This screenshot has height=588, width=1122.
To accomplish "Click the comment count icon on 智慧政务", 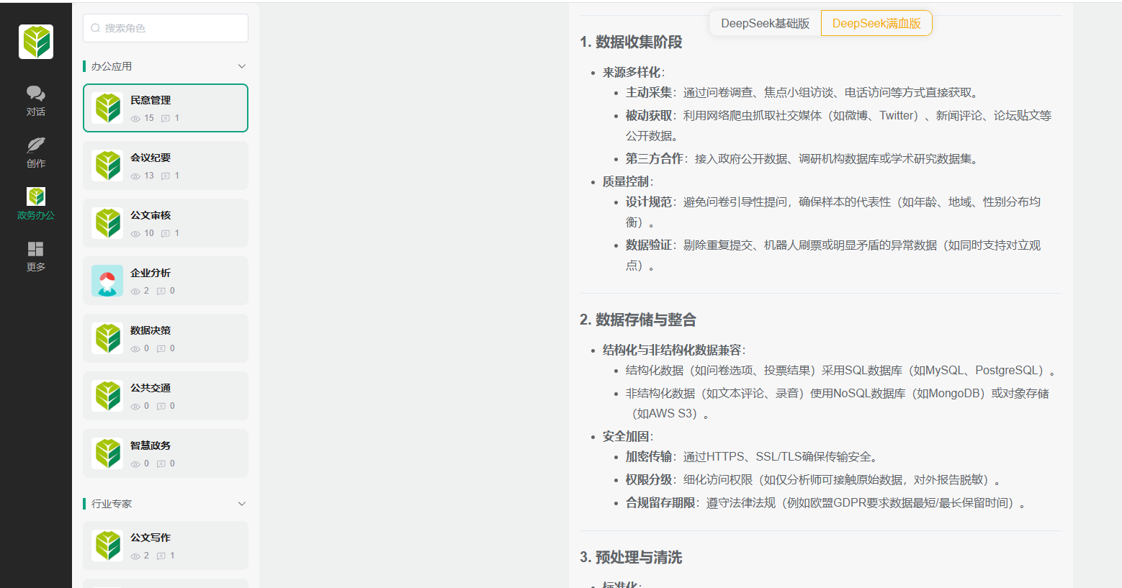I will (x=161, y=464).
